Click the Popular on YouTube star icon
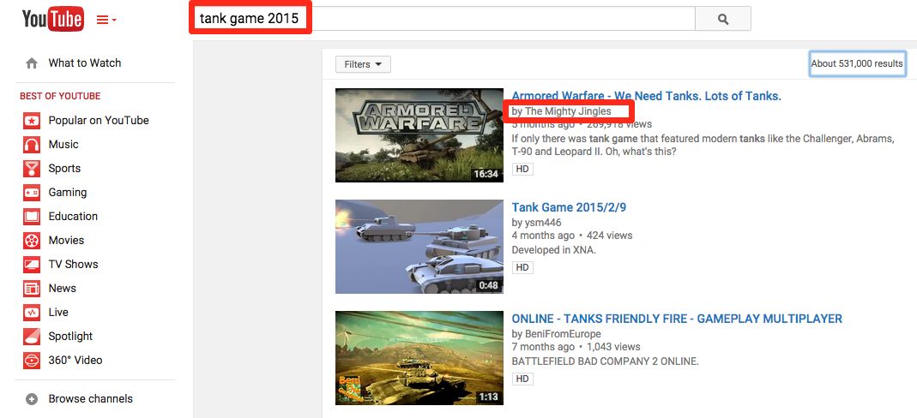Screen dimensions: 917x418 [32, 121]
